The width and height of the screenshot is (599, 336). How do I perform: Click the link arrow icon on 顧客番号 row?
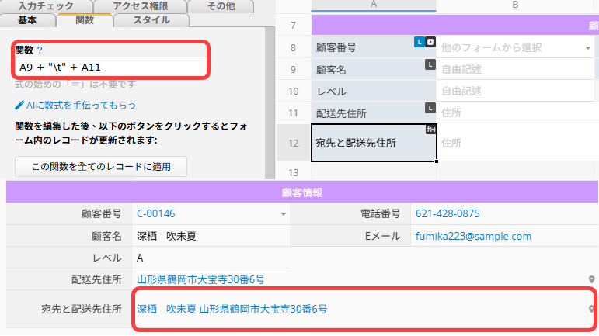pos(430,42)
